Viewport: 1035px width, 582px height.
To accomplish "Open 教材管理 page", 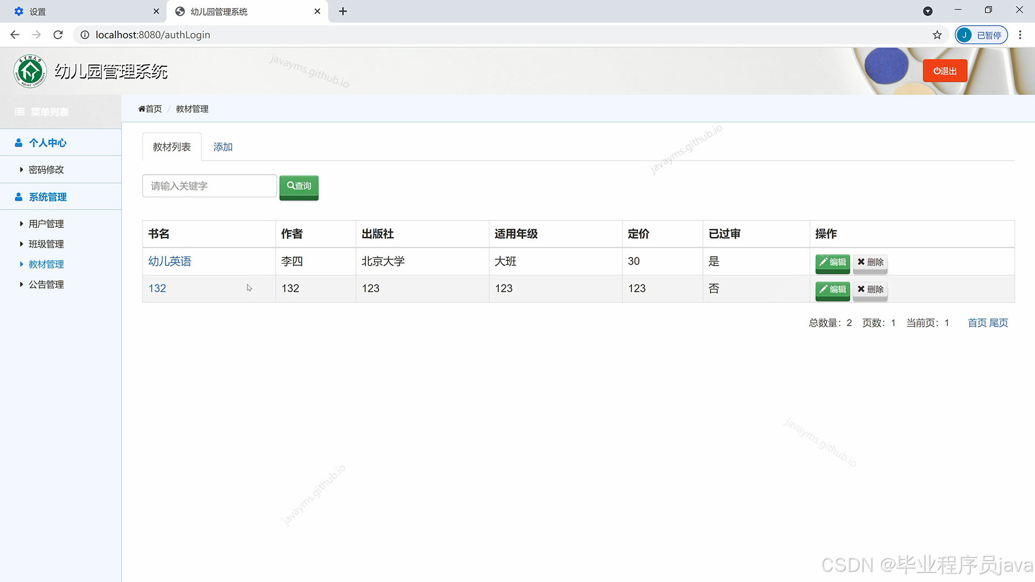I will (x=46, y=264).
